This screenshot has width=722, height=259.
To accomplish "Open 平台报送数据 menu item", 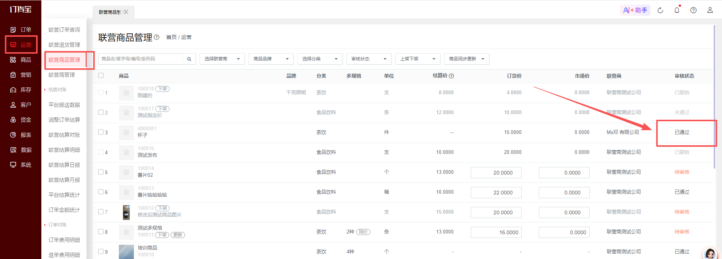I will [64, 105].
